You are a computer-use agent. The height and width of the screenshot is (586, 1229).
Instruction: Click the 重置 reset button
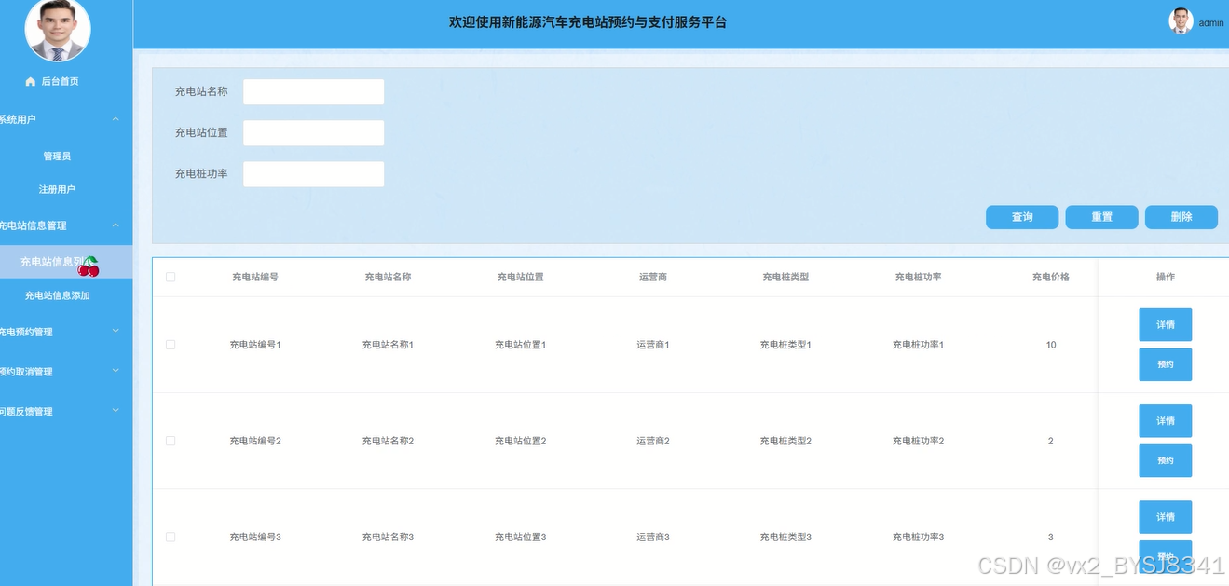click(x=1101, y=217)
